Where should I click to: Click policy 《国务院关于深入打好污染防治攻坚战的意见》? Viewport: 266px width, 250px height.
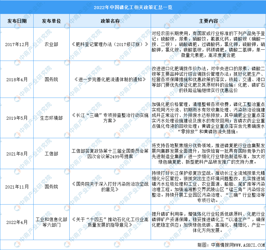coord(110,187)
